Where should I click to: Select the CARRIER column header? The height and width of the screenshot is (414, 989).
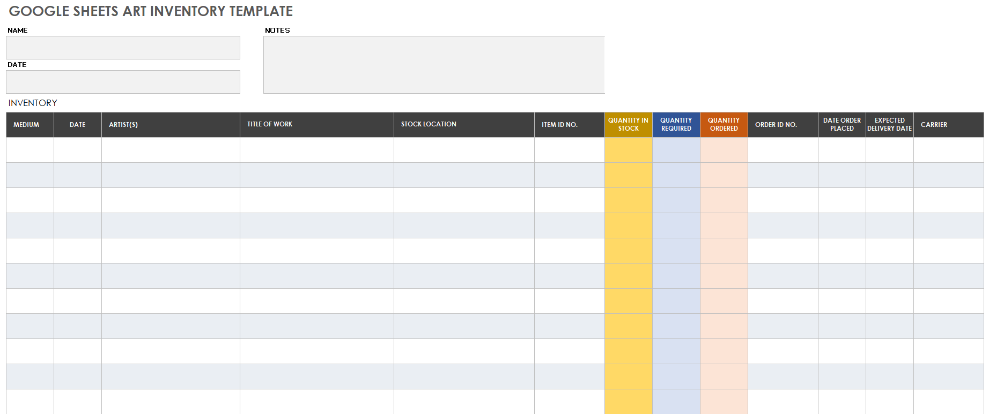point(949,125)
